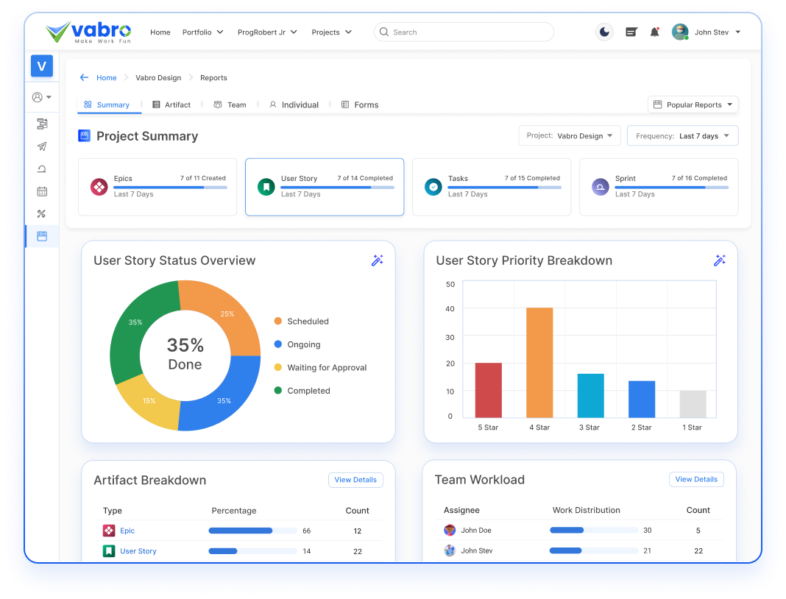The width and height of the screenshot is (786, 599).
Task: Open the messages icon in top bar
Action: (631, 32)
